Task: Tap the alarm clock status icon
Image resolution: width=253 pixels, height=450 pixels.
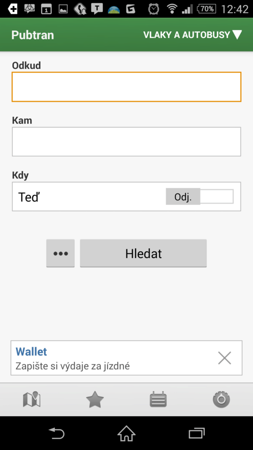Action: click(153, 9)
